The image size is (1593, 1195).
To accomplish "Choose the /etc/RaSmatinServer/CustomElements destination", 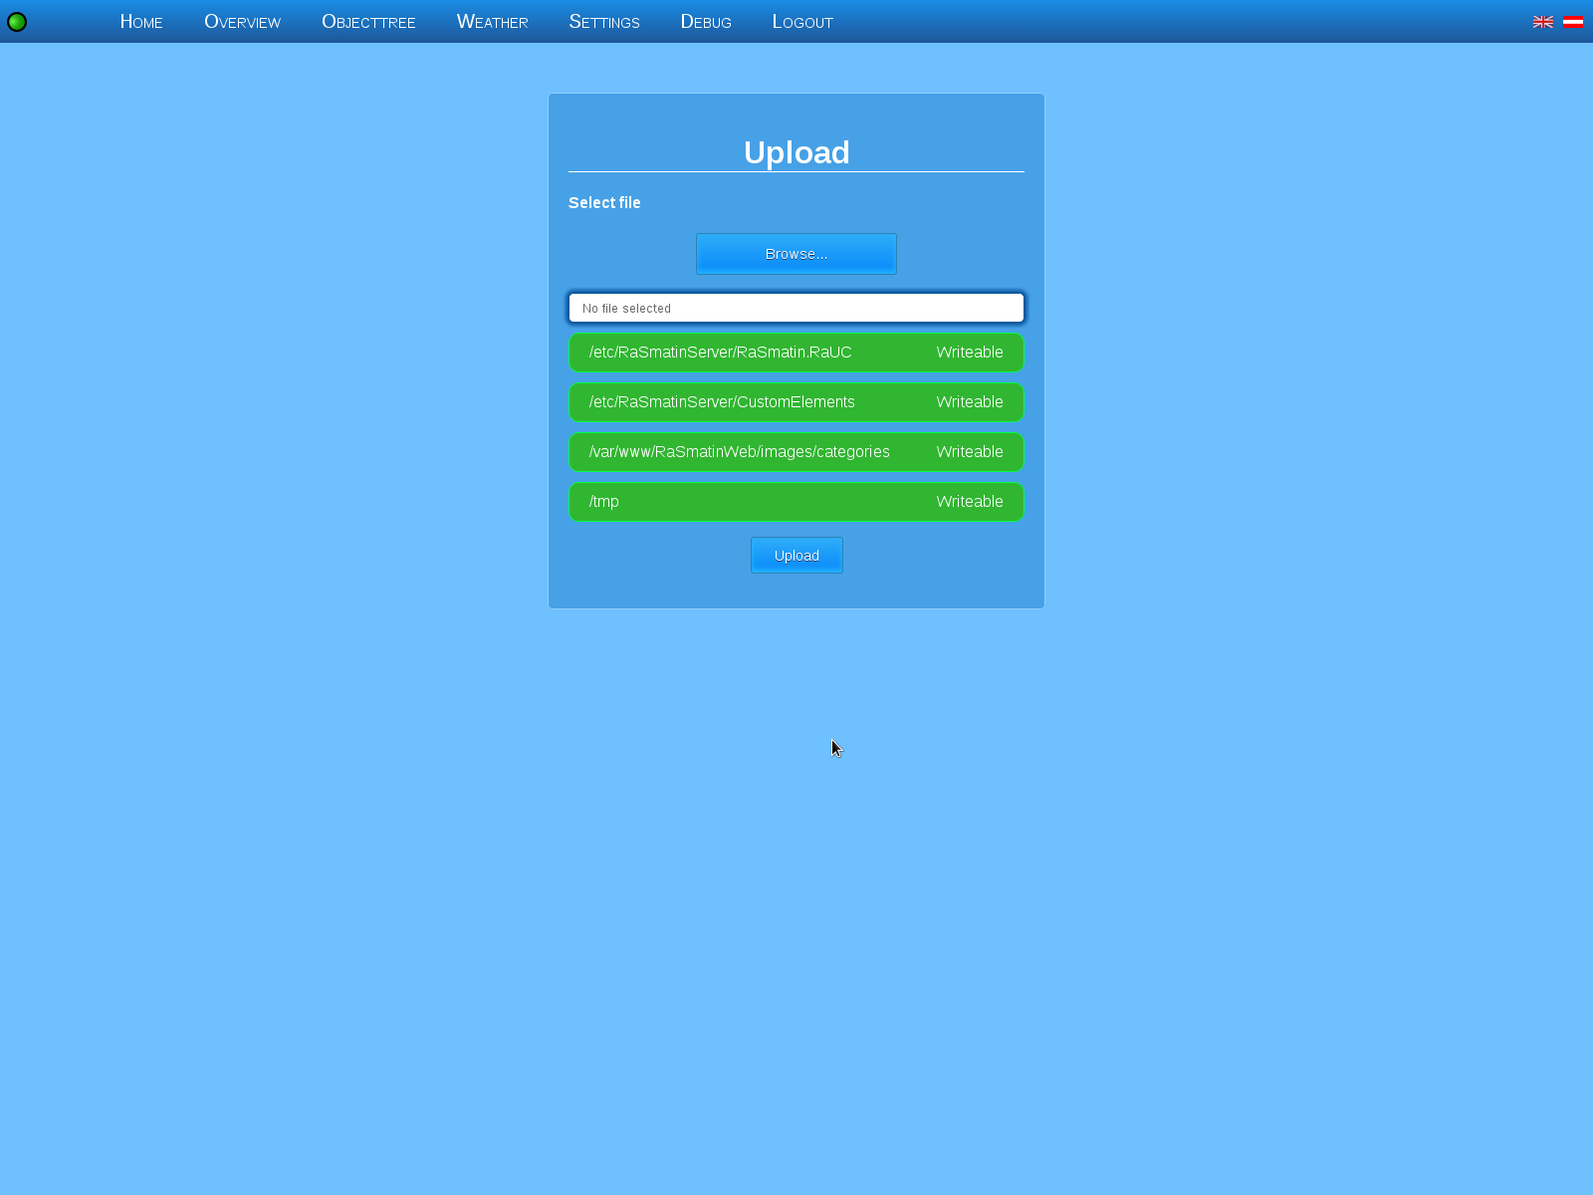I will (x=722, y=402).
